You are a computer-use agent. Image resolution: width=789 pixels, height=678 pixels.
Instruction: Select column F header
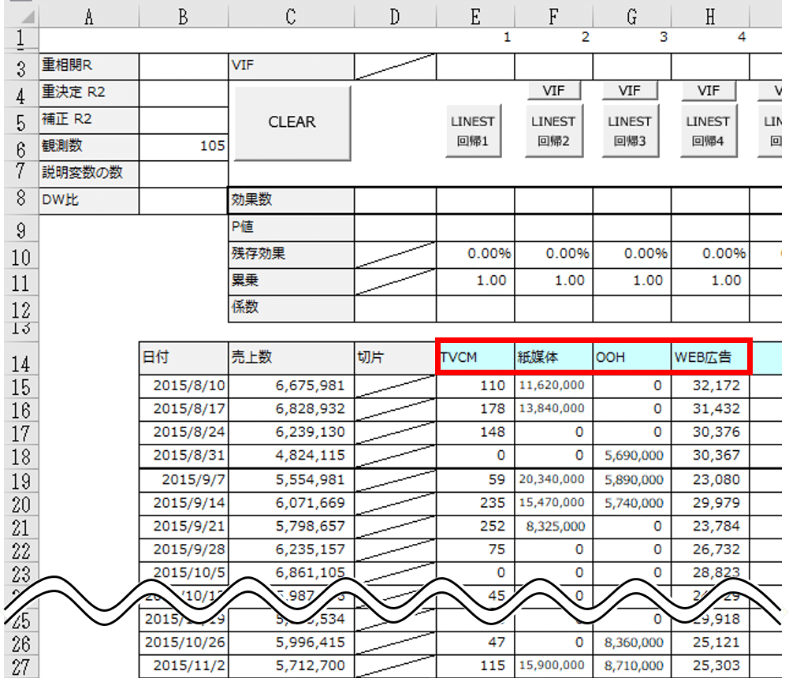point(553,17)
